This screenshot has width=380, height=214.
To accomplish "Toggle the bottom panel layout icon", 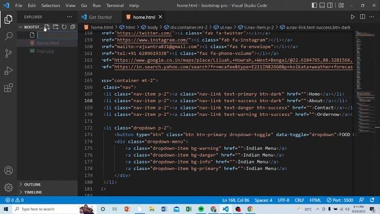I will pyautogui.click(x=322, y=5).
